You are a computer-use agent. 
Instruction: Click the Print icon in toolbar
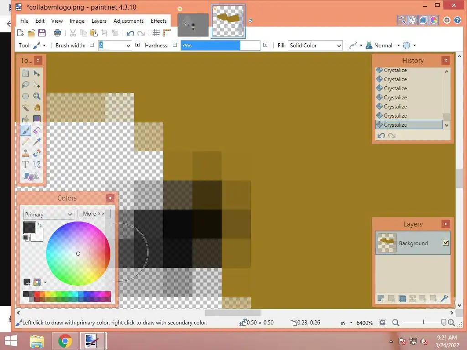[57, 33]
